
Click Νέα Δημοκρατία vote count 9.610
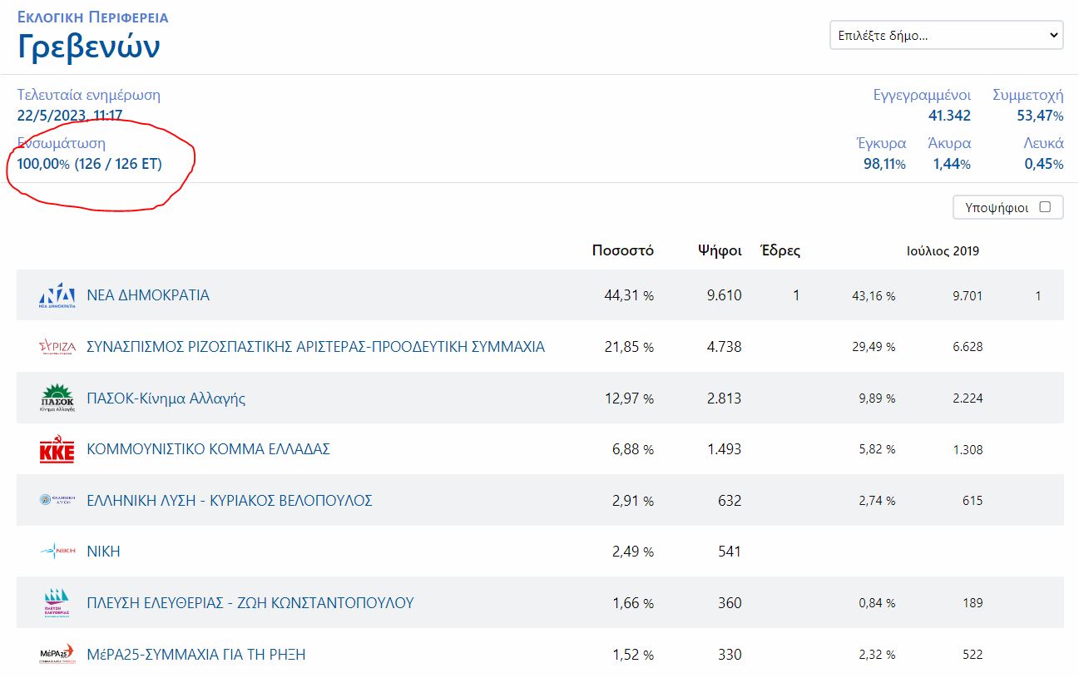(x=724, y=295)
